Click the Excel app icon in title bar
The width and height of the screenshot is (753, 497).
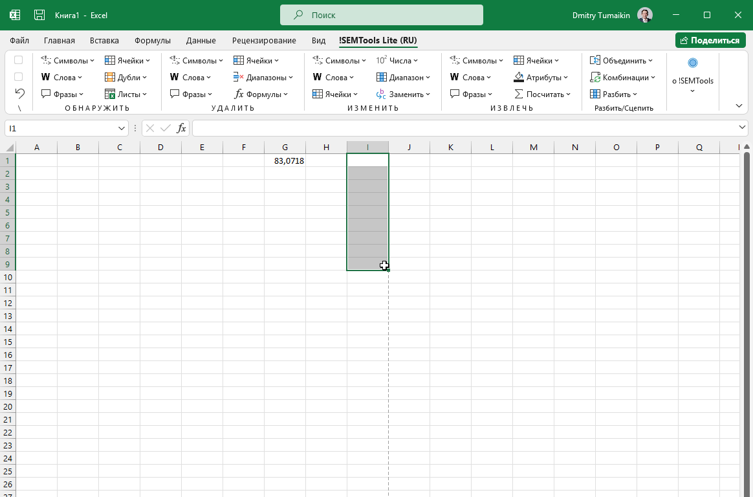click(x=15, y=15)
